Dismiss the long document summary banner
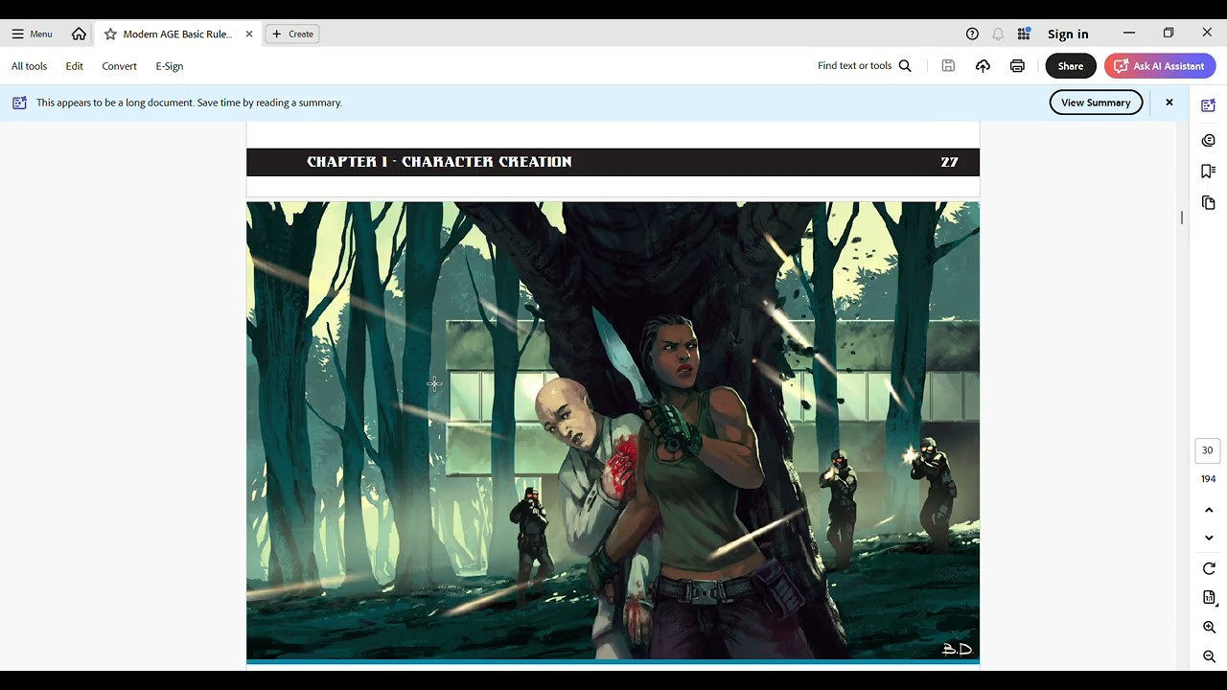The image size is (1227, 690). pyautogui.click(x=1169, y=103)
